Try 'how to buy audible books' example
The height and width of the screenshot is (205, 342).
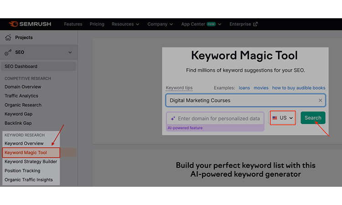[299, 88]
